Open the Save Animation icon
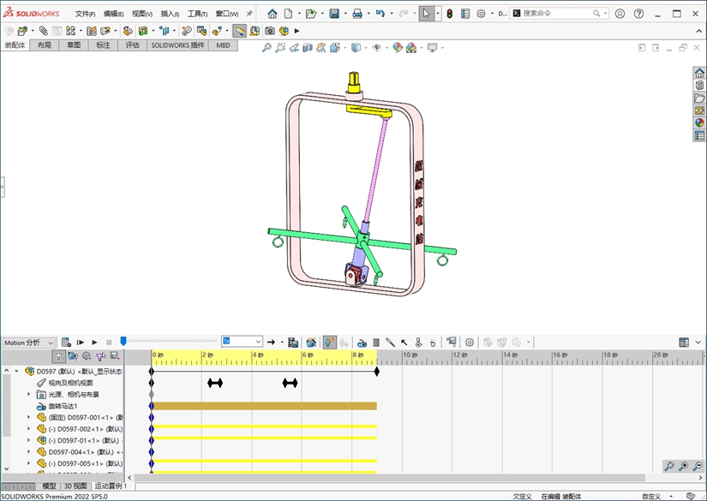The image size is (707, 501). (293, 343)
